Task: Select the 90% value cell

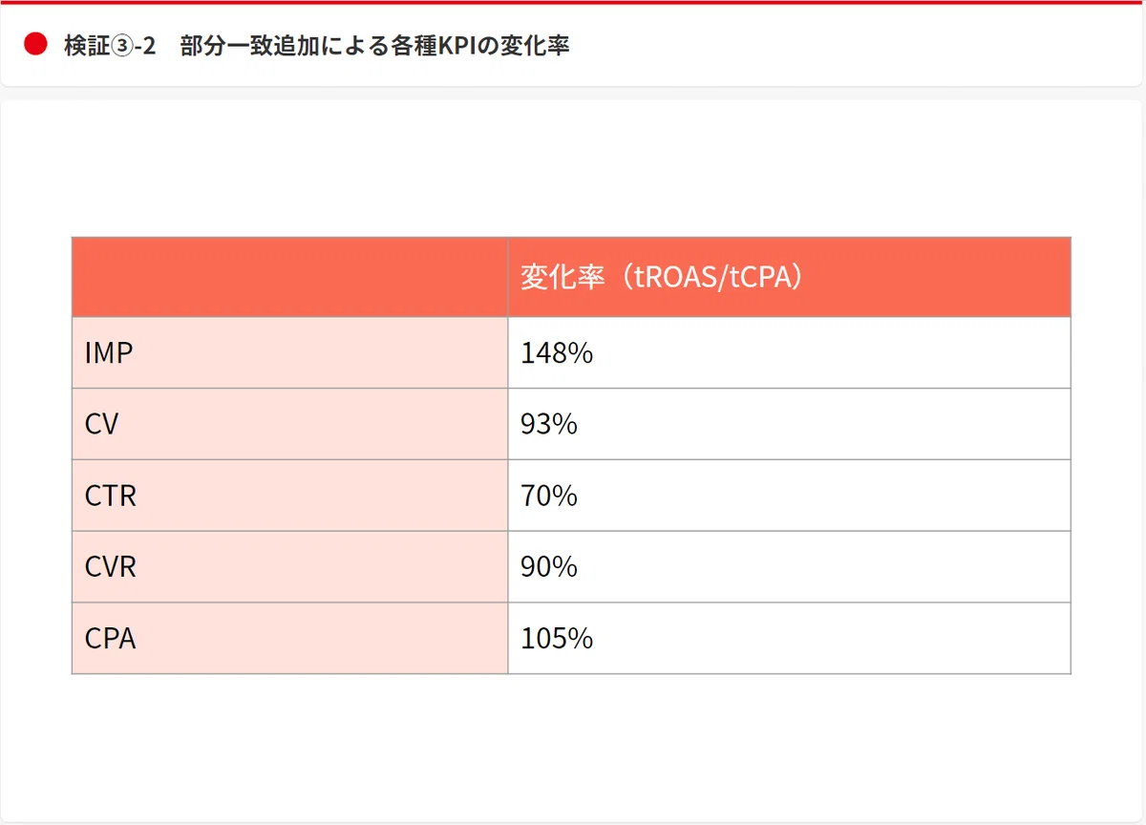Action: click(789, 567)
